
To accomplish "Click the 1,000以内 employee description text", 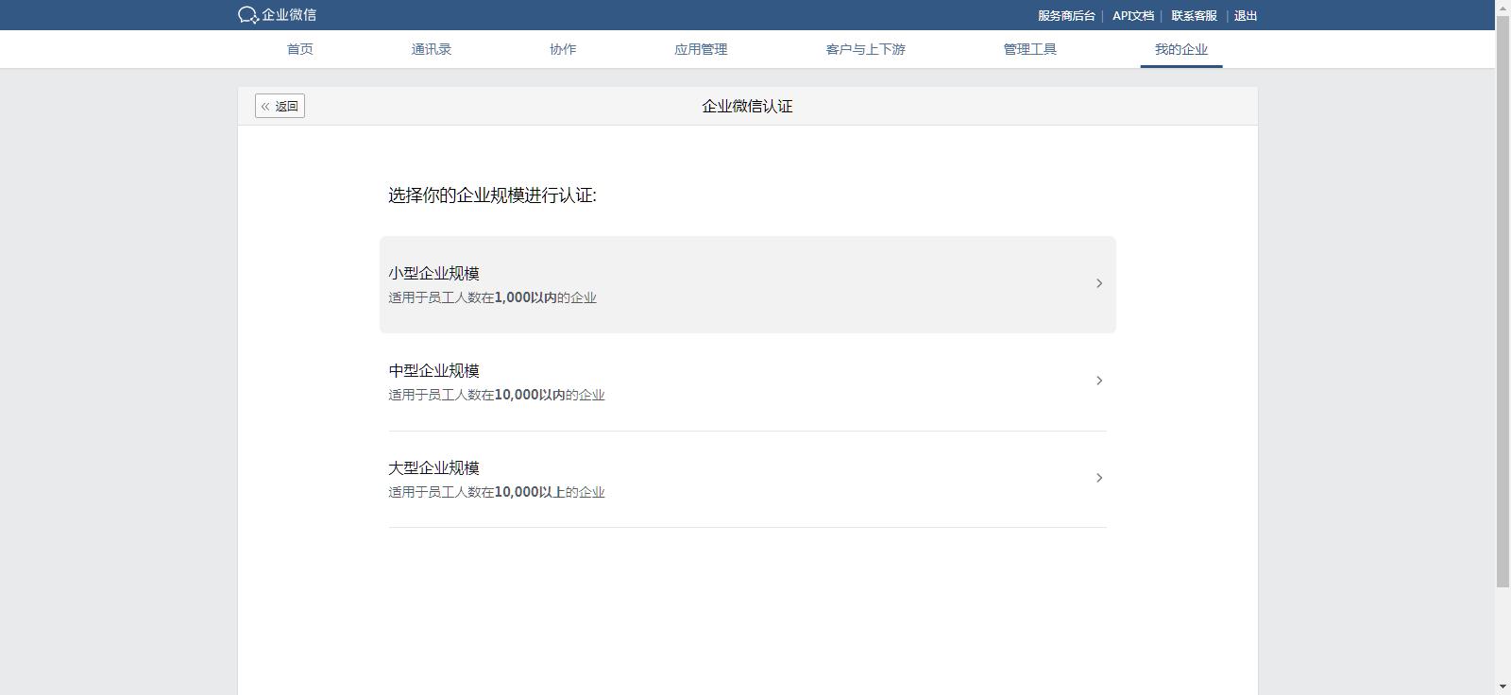I will [x=492, y=297].
